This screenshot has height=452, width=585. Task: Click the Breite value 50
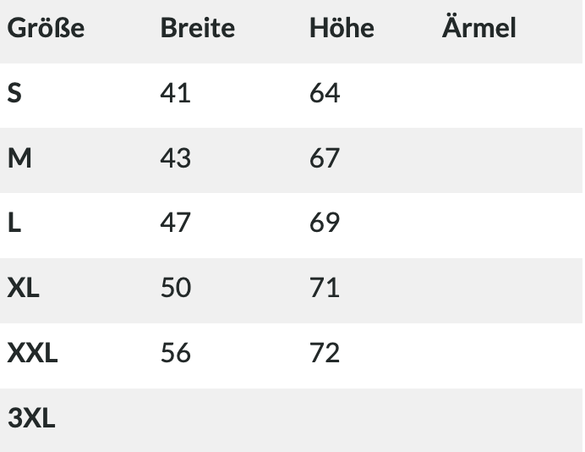point(175,288)
